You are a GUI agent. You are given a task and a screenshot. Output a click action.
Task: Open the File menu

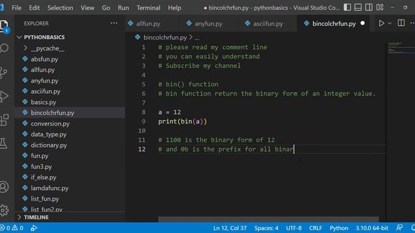[16, 8]
